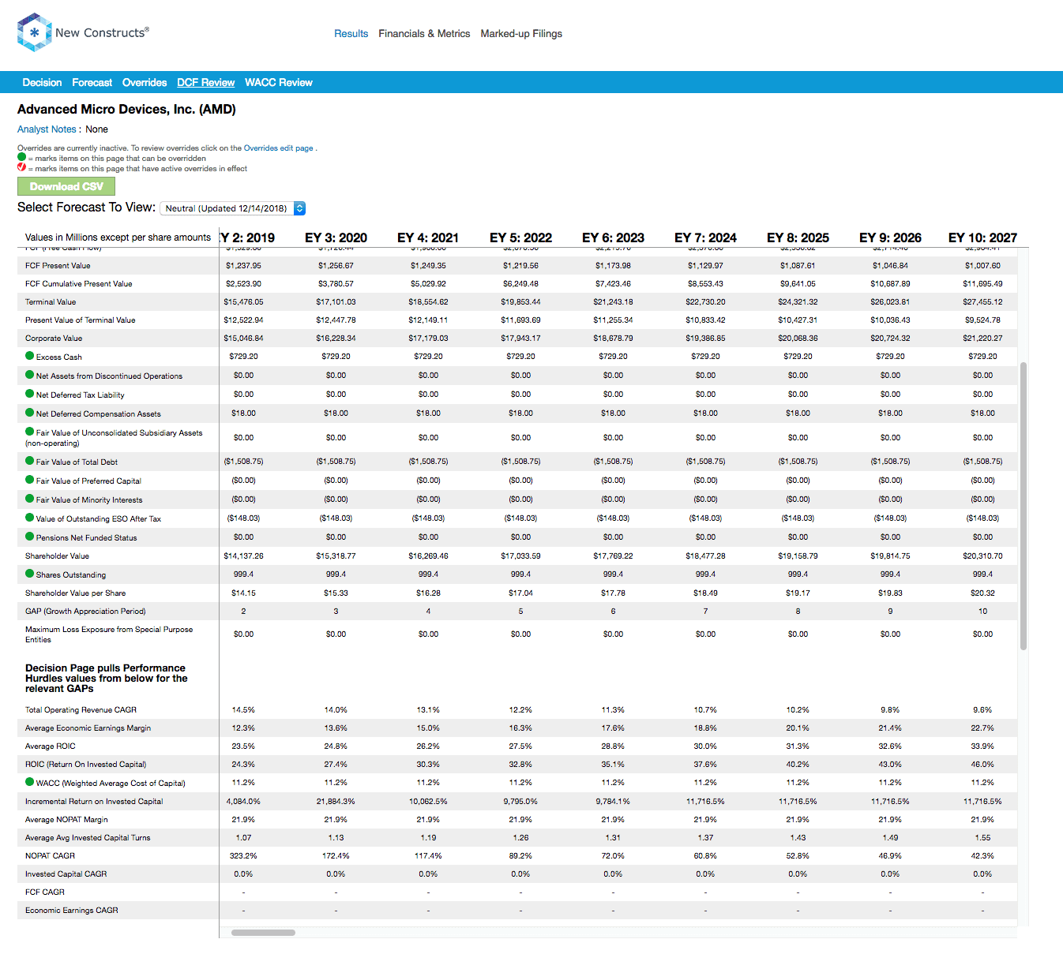The height and width of the screenshot is (954, 1063).
Task: Switch to the Forecast tab
Action: [92, 82]
